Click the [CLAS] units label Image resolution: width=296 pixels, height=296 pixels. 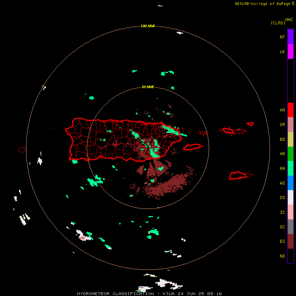(x=278, y=23)
